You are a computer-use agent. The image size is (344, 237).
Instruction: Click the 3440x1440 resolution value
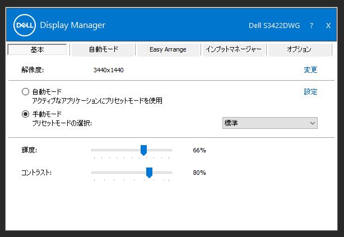pos(108,70)
